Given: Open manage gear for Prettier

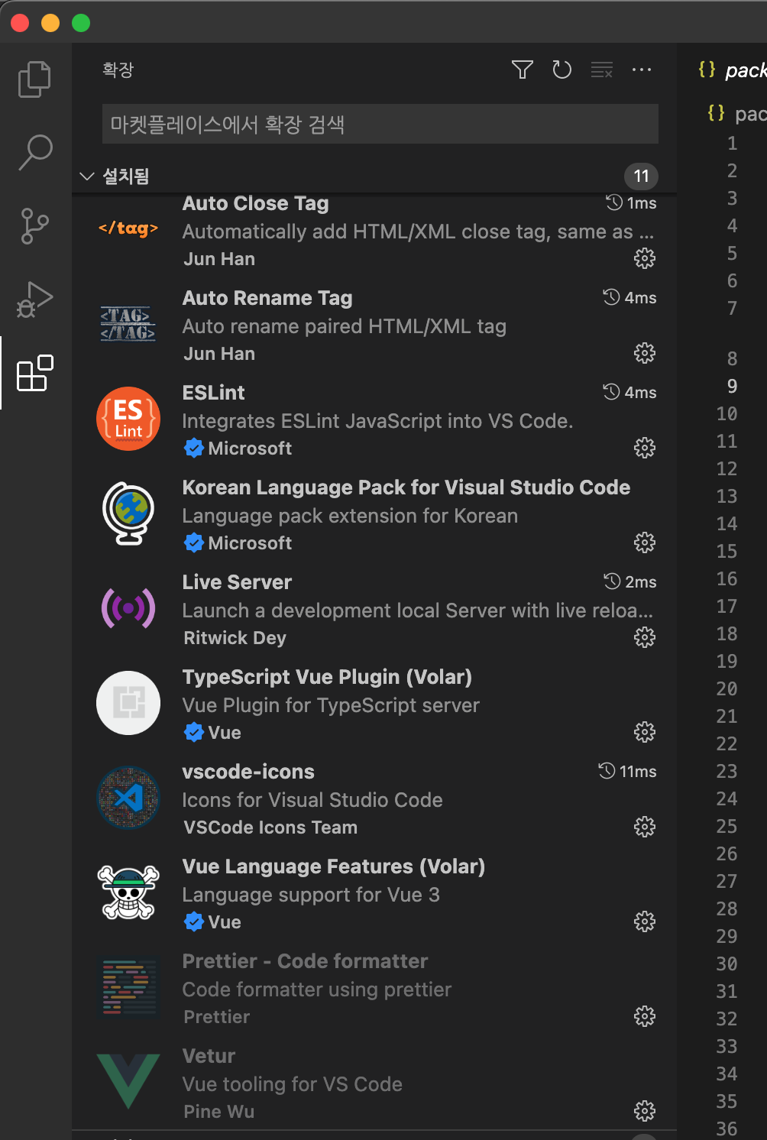Looking at the screenshot, I should coord(645,1016).
